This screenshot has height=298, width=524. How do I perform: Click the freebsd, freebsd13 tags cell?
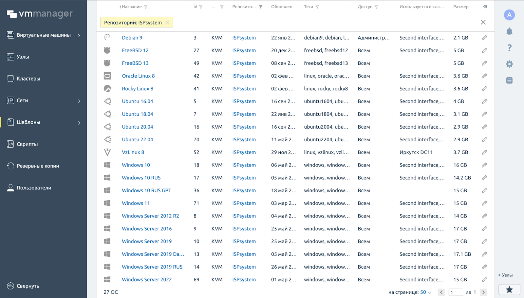(x=326, y=63)
